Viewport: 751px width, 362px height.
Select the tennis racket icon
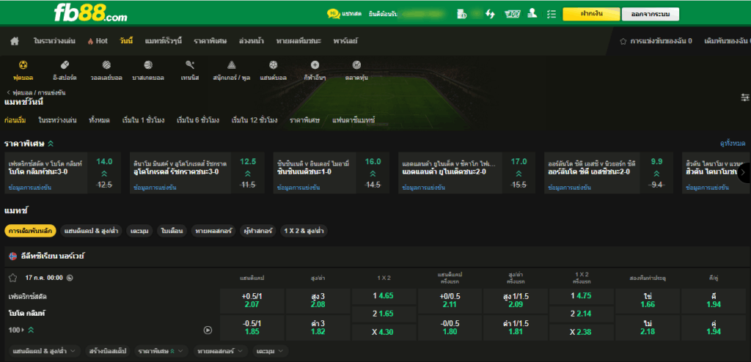pos(190,64)
